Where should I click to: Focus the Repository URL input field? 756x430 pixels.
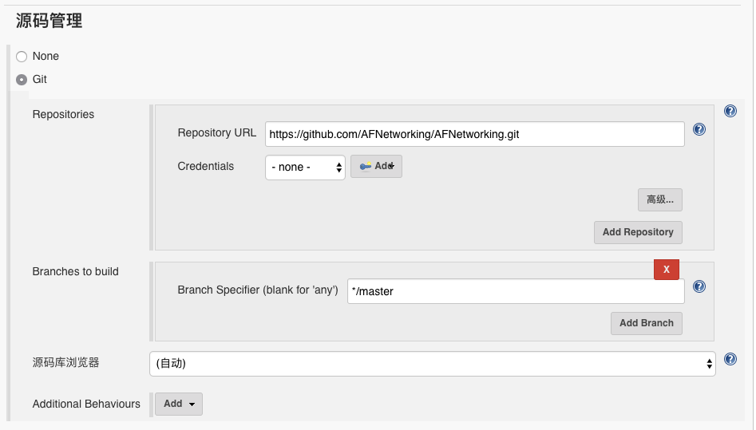[x=475, y=134]
